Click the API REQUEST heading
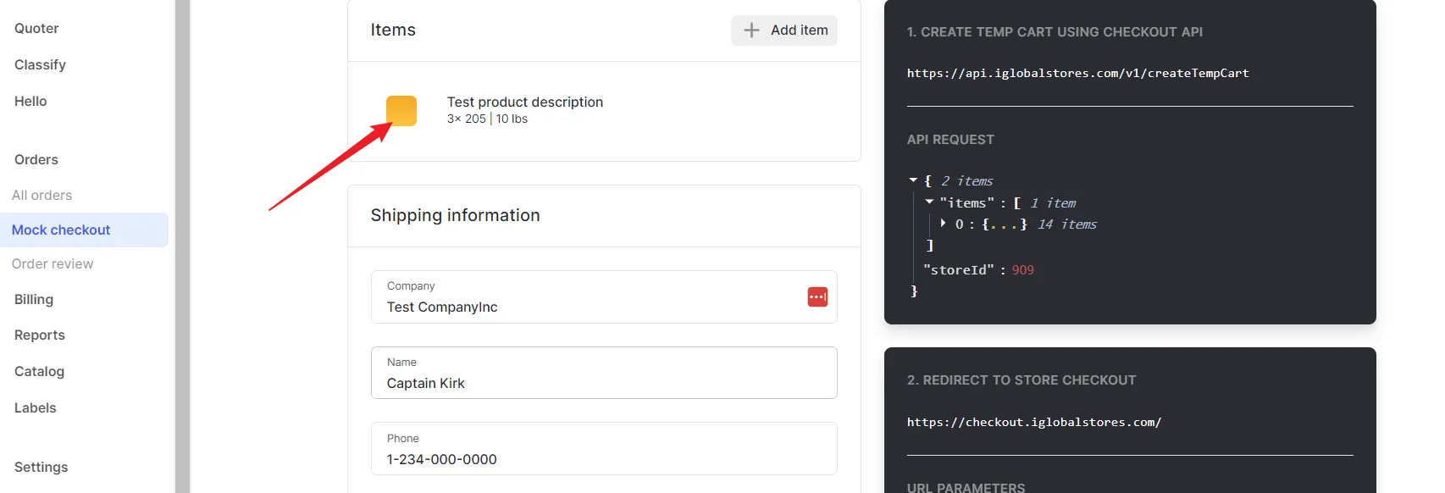The height and width of the screenshot is (493, 1445). pyautogui.click(x=950, y=139)
